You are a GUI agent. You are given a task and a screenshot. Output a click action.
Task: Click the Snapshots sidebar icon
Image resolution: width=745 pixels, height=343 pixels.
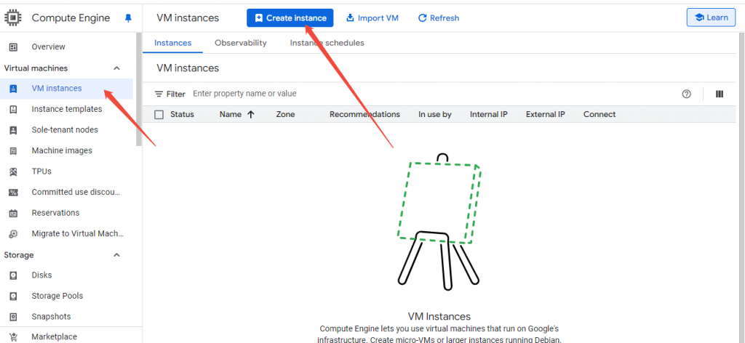click(13, 317)
